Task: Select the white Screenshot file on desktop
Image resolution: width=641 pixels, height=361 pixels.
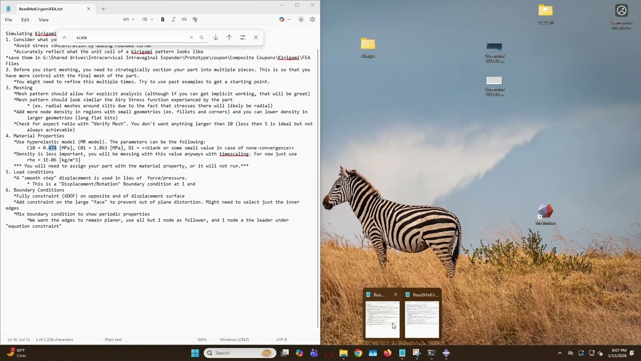Action: coord(494,86)
